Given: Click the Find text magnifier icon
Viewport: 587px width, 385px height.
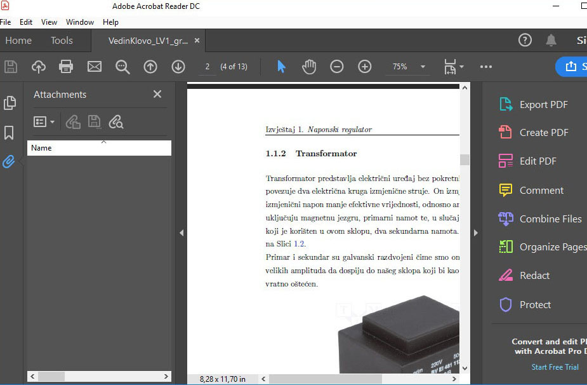Looking at the screenshot, I should (x=122, y=67).
